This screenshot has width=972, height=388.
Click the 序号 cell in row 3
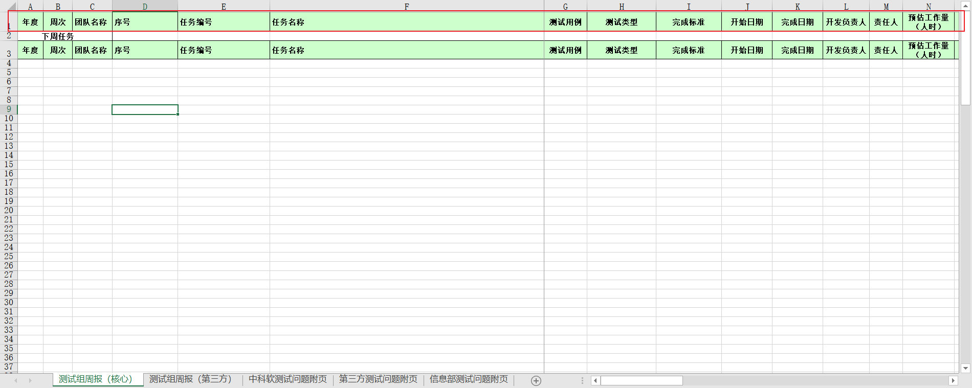coord(145,50)
